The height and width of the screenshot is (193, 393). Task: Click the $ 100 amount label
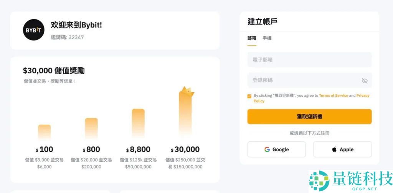pyautogui.click(x=45, y=149)
